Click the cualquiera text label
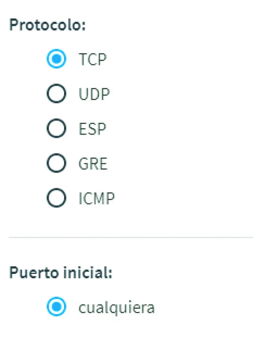This screenshot has height=350, width=253. [116, 307]
